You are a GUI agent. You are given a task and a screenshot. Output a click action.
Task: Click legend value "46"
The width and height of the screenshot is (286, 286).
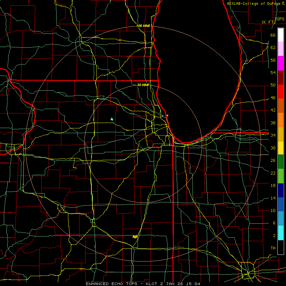273,98
